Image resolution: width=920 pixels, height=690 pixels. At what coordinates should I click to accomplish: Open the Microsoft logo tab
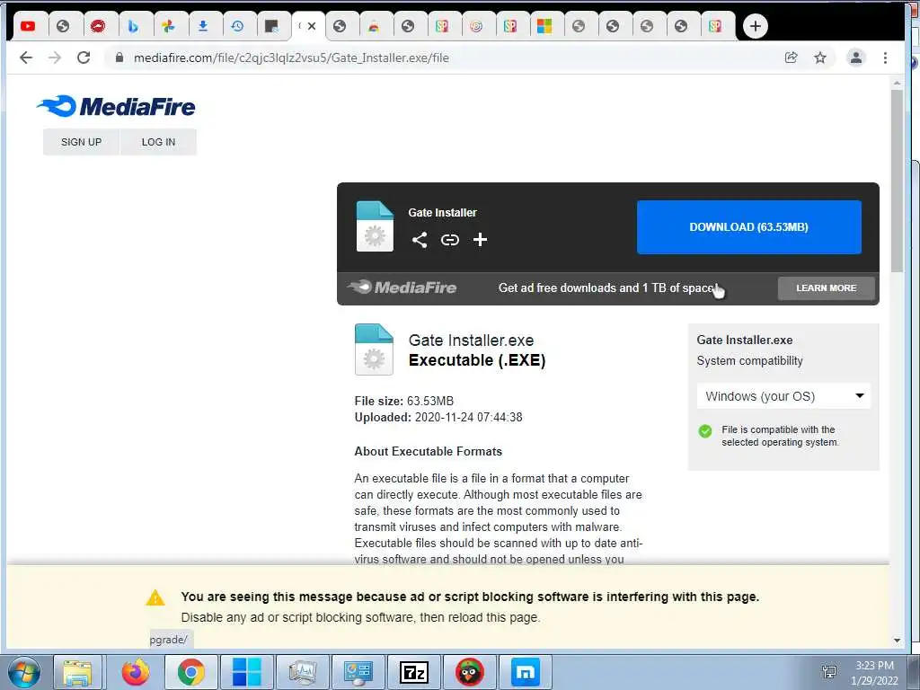[544, 26]
